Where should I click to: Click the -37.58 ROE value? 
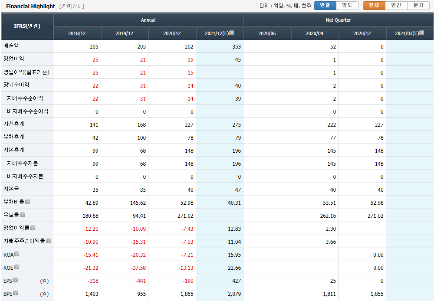point(138,268)
